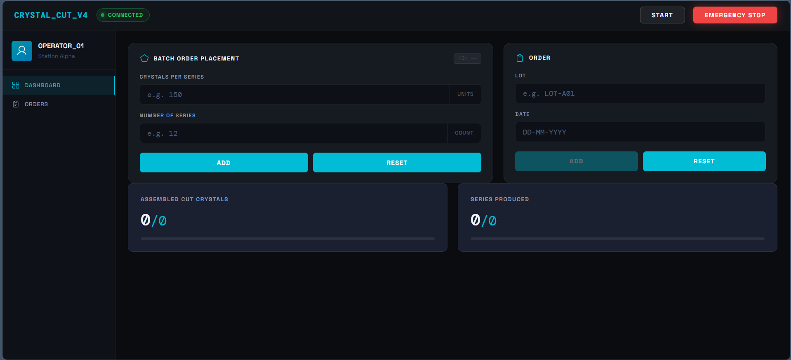Click the CRYSTALS PER SERIES label
Viewport: 791px width, 360px height.
[172, 77]
